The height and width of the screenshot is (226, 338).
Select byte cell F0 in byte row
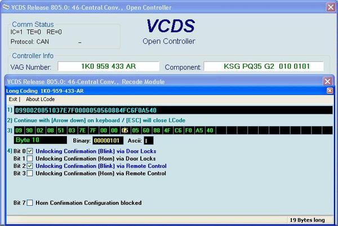(x=189, y=130)
